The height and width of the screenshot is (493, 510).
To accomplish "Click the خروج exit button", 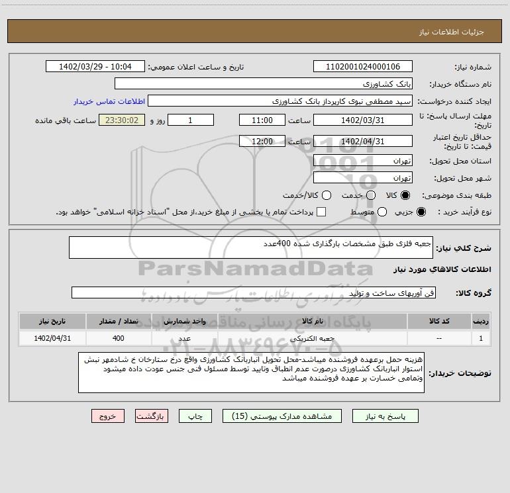I will tap(108, 416).
